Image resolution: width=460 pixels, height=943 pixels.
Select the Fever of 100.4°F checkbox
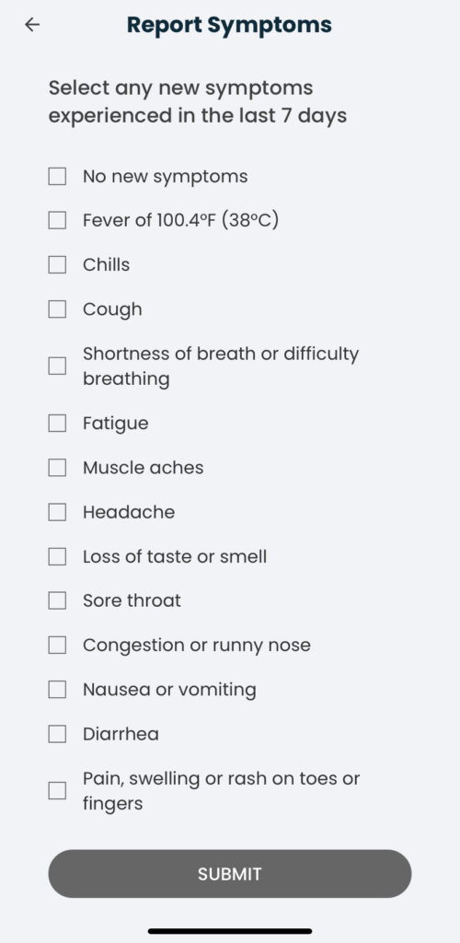click(57, 221)
